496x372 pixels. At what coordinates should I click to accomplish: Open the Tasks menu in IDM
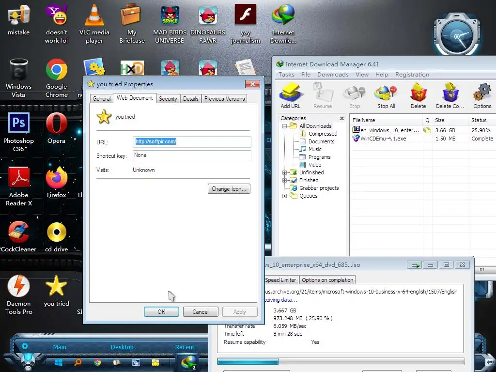pyautogui.click(x=286, y=74)
